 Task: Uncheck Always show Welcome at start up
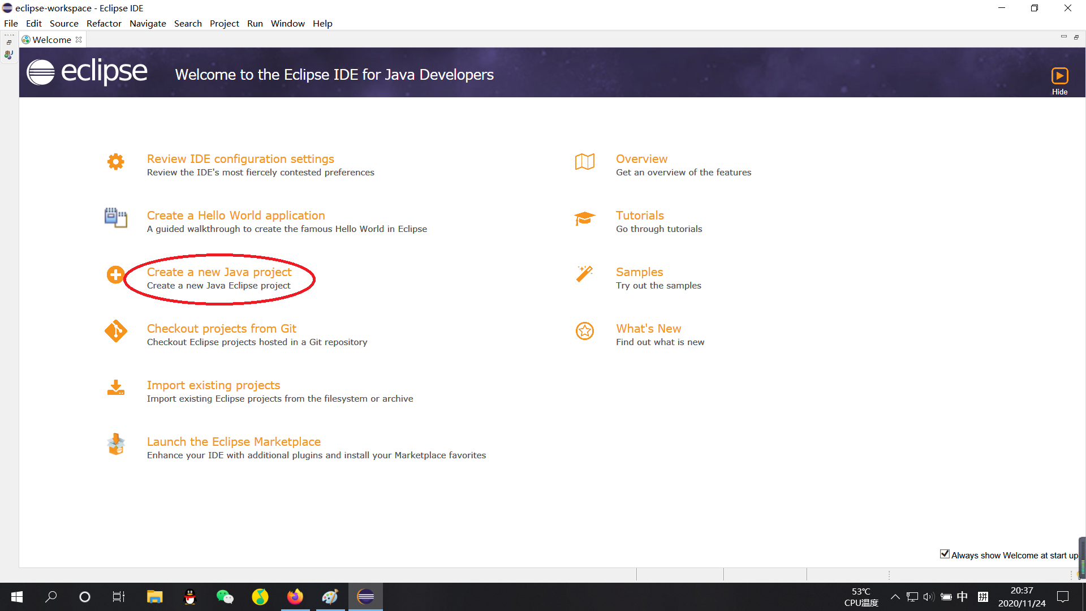(945, 554)
